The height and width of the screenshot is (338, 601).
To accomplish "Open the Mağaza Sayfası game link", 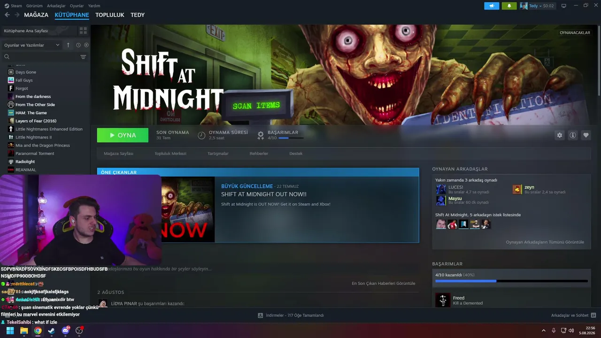I will 118,154.
